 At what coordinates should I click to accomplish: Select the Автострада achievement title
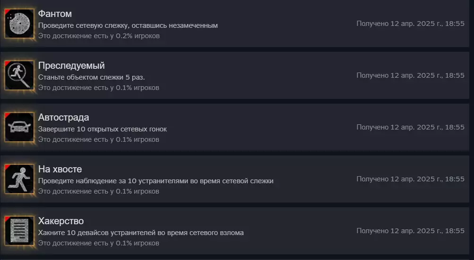(63, 118)
